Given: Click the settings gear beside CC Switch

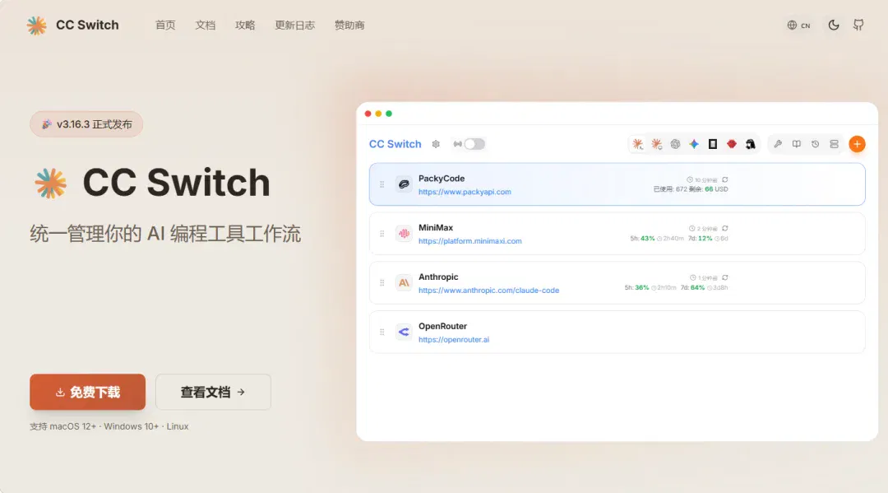Looking at the screenshot, I should (436, 144).
